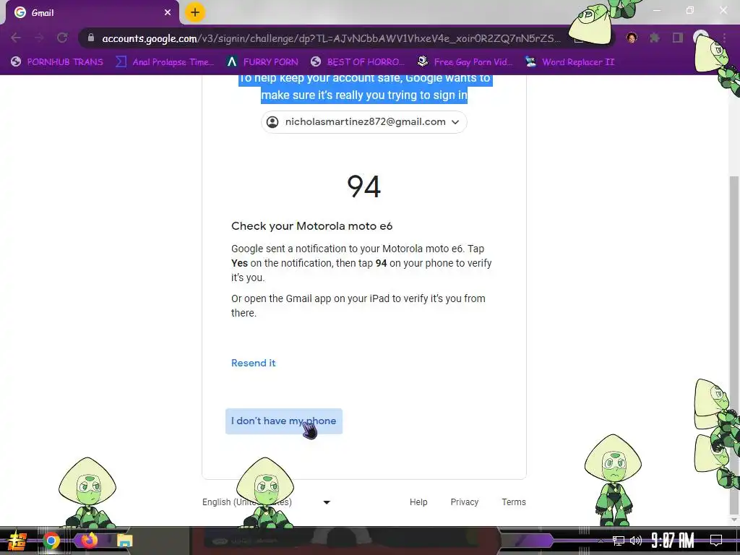Click the Check your Motorola moto e6 heading
The image size is (740, 555).
[311, 226]
